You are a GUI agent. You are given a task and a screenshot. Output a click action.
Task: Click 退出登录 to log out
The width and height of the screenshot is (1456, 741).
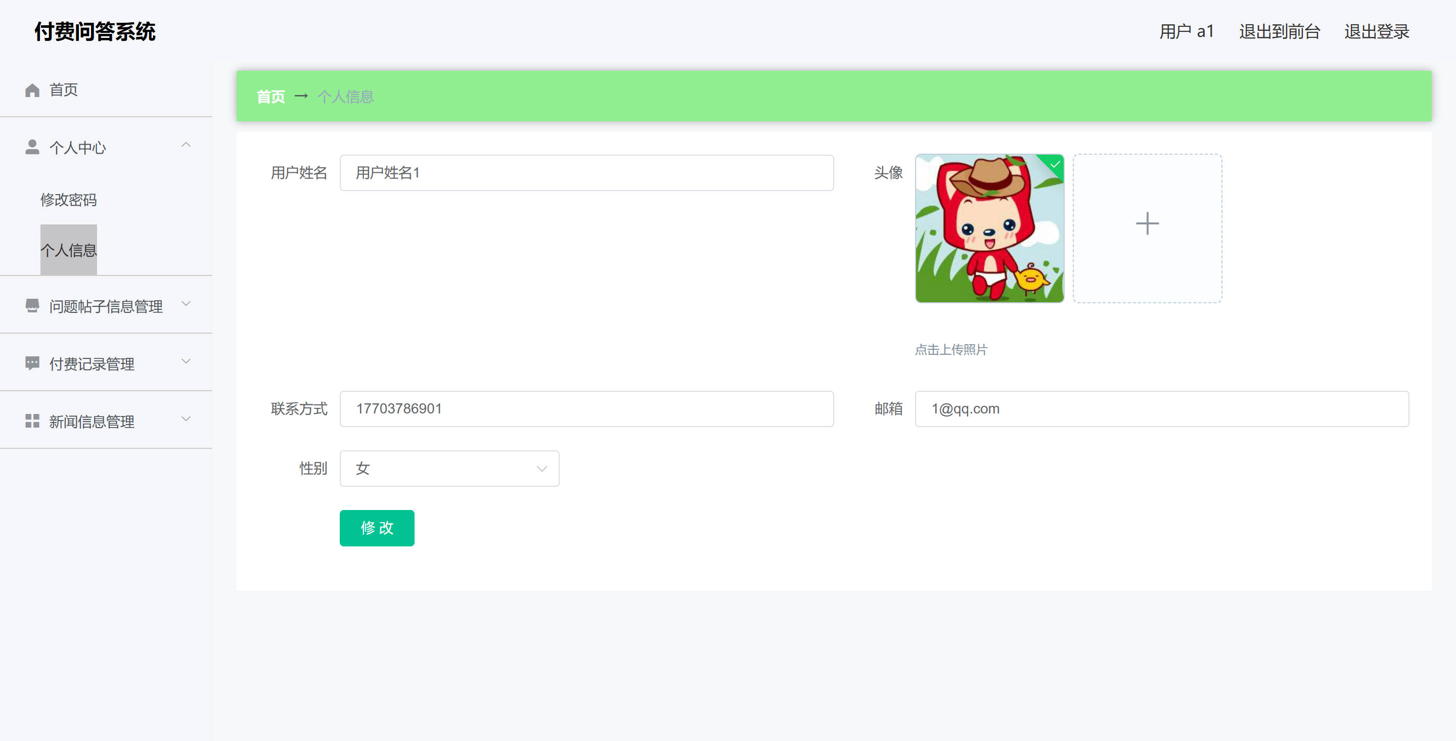[x=1376, y=32]
